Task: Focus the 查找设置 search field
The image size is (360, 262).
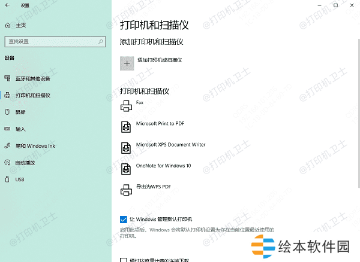Action: tap(51, 41)
